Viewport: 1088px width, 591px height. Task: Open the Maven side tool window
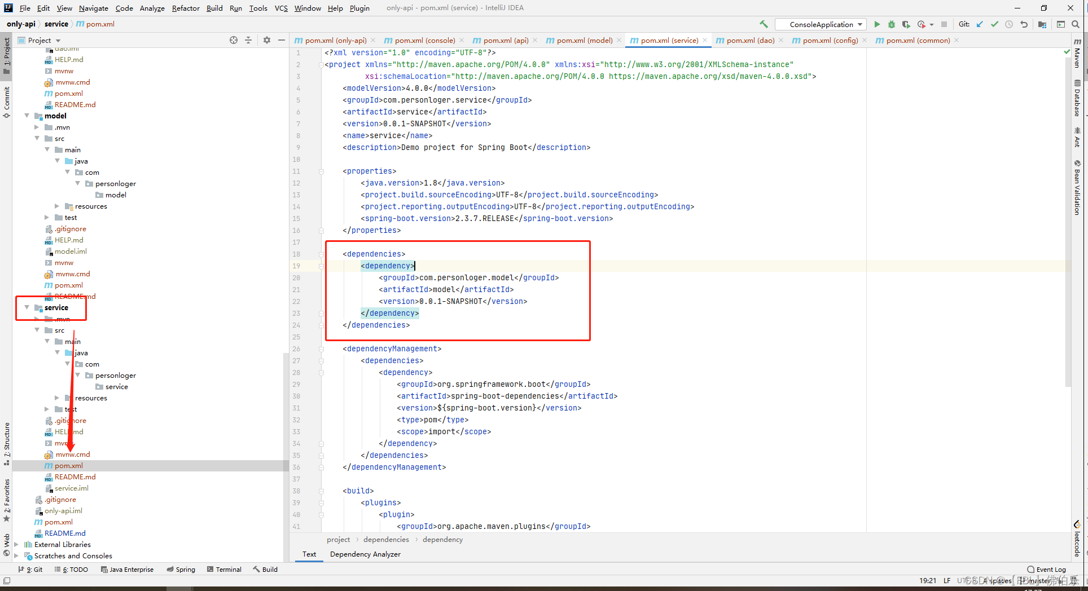[x=1077, y=54]
